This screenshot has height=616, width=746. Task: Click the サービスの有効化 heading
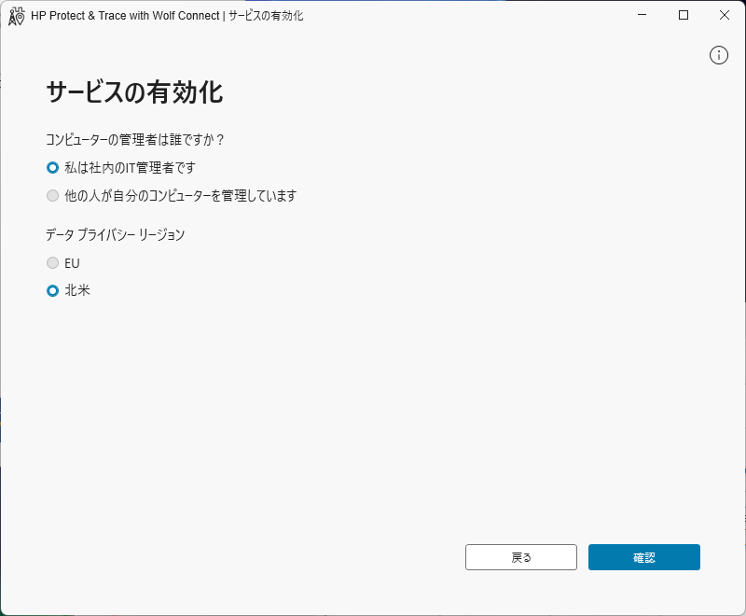pos(134,91)
